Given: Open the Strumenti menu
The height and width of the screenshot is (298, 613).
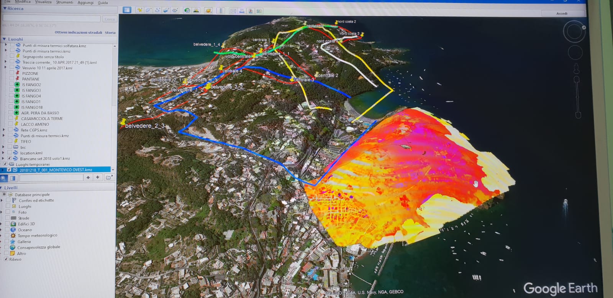Looking at the screenshot, I should coord(64,2).
